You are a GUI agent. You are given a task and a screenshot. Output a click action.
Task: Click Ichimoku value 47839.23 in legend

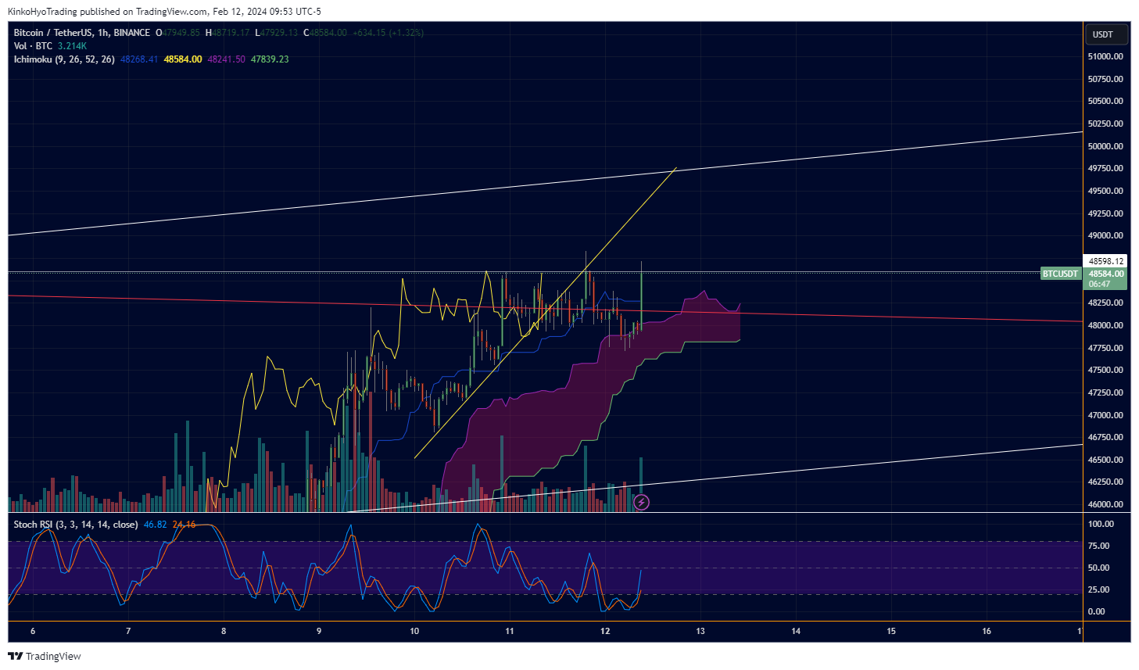coord(270,59)
